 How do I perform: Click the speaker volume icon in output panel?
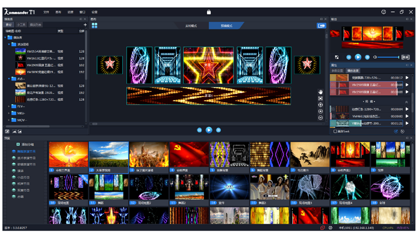coord(375,57)
